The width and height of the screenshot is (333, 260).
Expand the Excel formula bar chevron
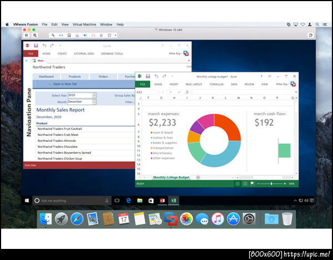pos(296,92)
